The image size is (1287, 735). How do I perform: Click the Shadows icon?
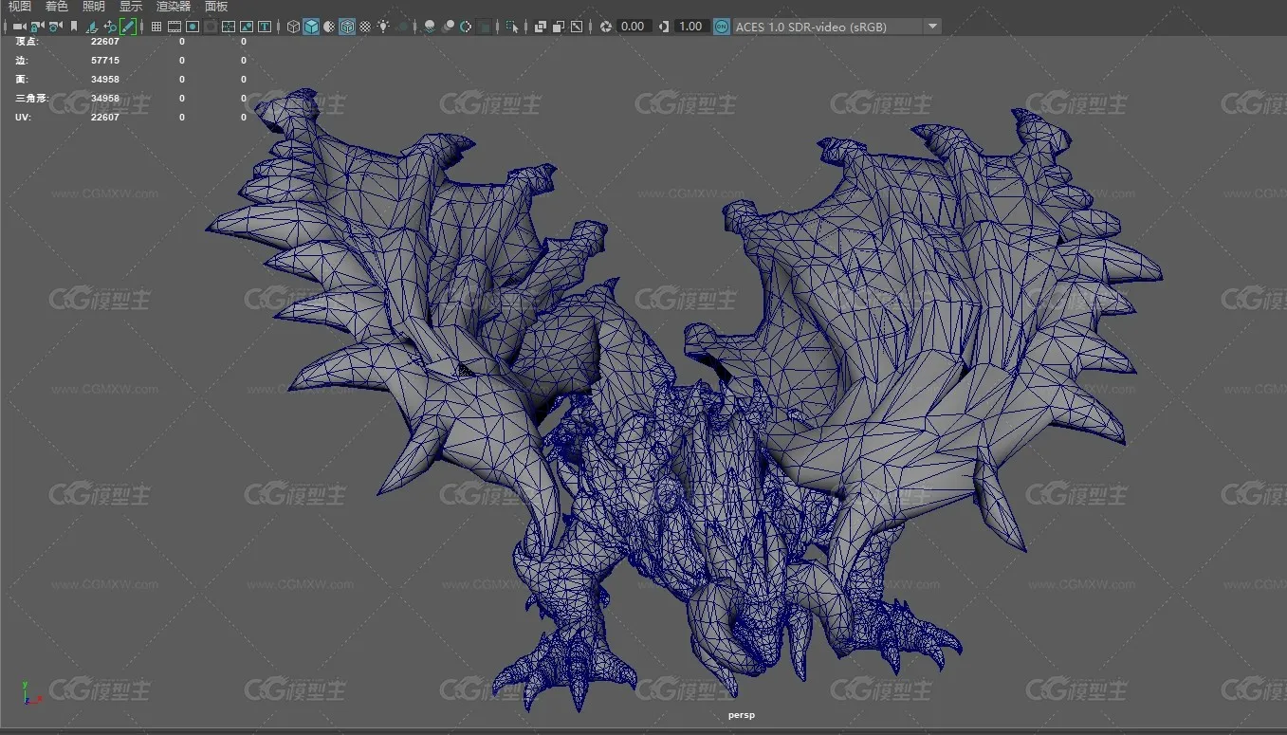403,27
